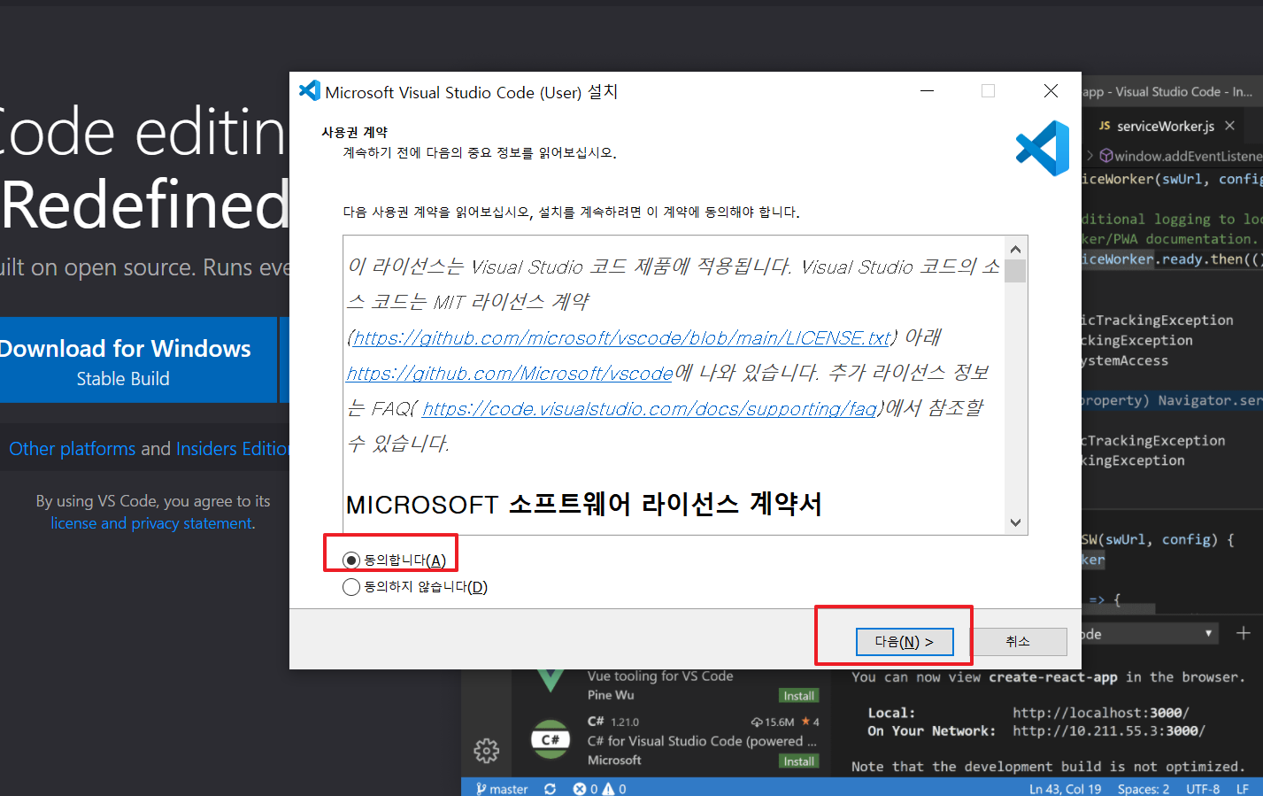Click window.addEventListener breadcrumb cube icon

[x=1106, y=156]
